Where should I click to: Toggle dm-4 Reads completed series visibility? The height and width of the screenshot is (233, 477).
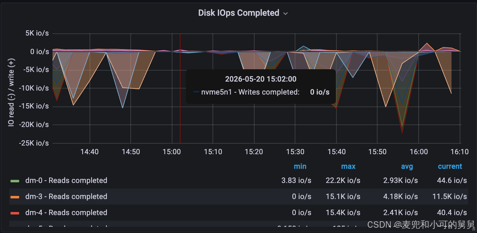click(x=66, y=213)
